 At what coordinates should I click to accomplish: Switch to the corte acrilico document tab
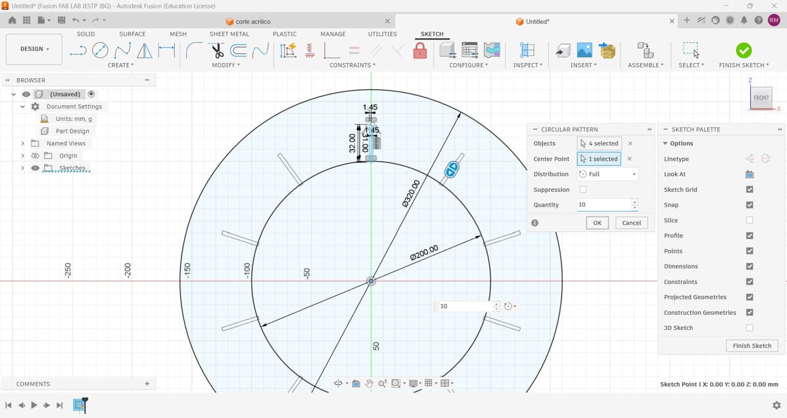click(253, 22)
